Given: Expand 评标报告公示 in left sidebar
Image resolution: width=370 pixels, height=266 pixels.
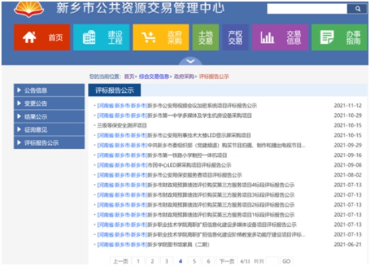Looking at the screenshot, I should coord(49,143).
